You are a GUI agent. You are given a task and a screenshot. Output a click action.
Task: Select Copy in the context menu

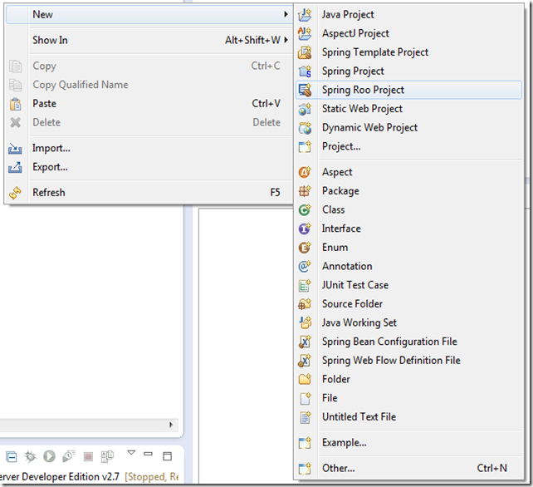click(x=149, y=66)
